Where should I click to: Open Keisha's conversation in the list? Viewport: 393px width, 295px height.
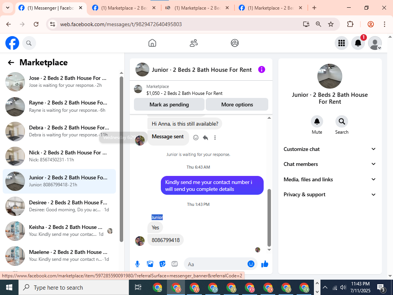tap(59, 230)
